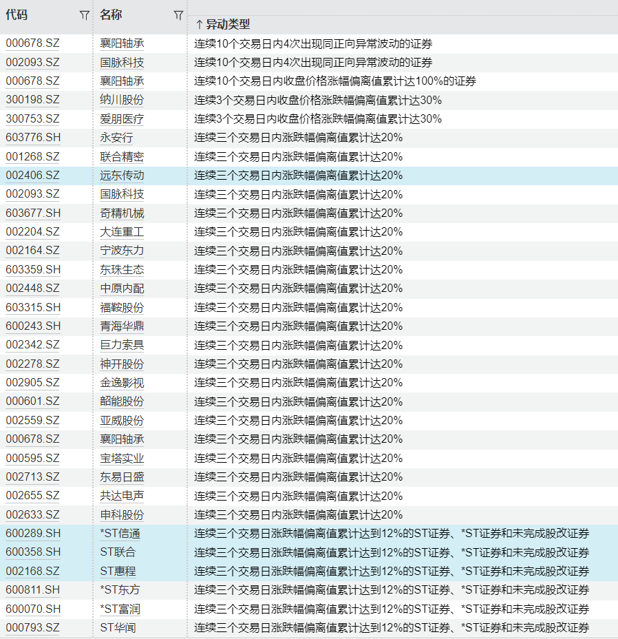
Task: Click the 代码 column header
Action: 17,15
